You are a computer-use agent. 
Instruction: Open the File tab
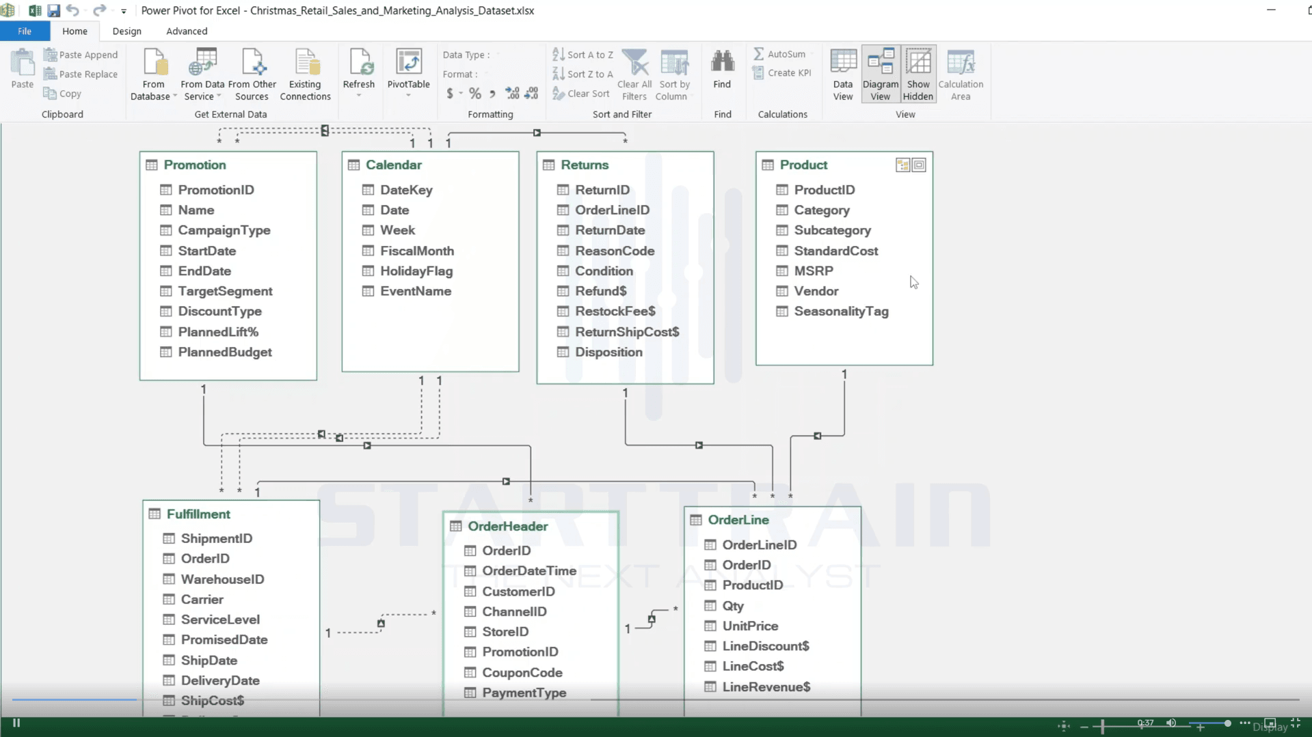[x=25, y=31]
